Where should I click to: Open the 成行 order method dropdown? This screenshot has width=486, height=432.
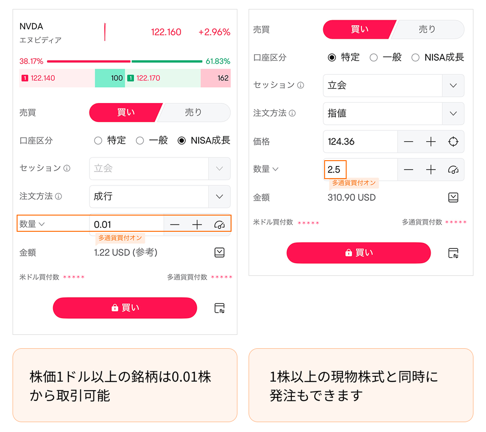(x=219, y=197)
